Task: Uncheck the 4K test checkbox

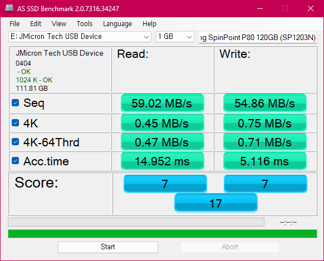Action: (15, 122)
